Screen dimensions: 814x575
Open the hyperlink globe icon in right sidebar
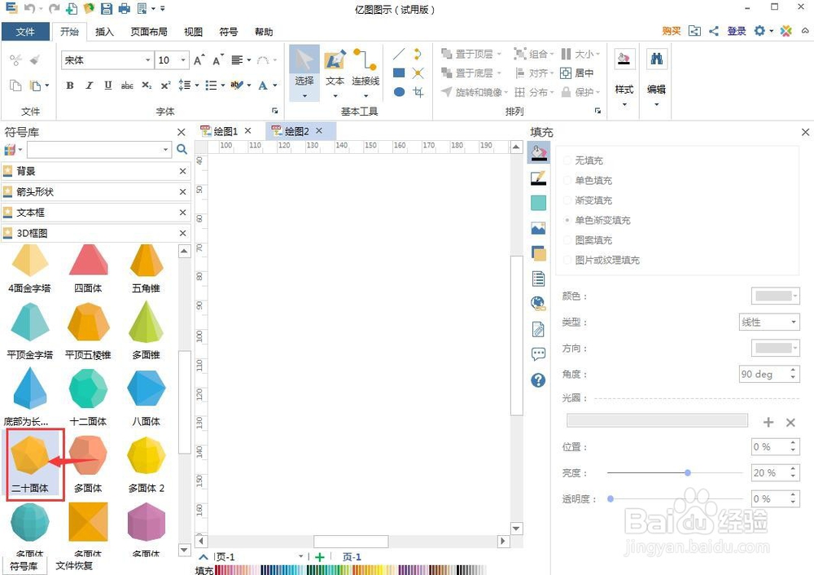pos(537,303)
